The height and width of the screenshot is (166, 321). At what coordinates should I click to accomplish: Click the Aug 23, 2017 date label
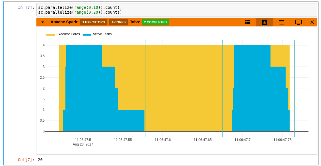click(x=83, y=144)
